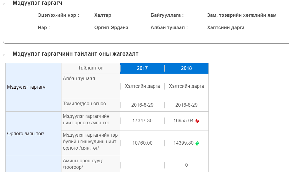This screenshot has height=172, width=289.
Task: Click the 2016-8-29 date under 2017
Action: (x=142, y=105)
